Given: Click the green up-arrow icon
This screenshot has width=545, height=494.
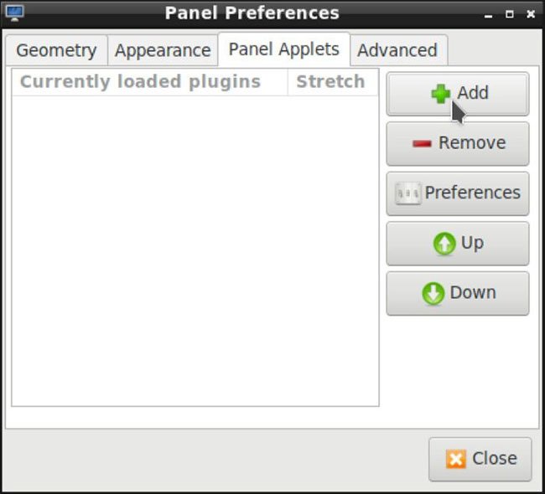Looking at the screenshot, I should [x=444, y=243].
